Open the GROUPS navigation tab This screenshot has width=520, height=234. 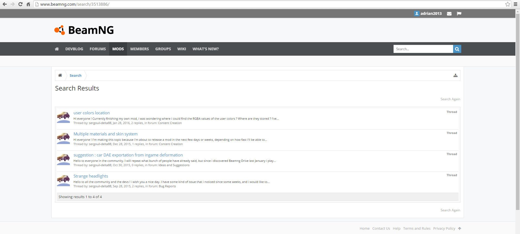click(163, 49)
